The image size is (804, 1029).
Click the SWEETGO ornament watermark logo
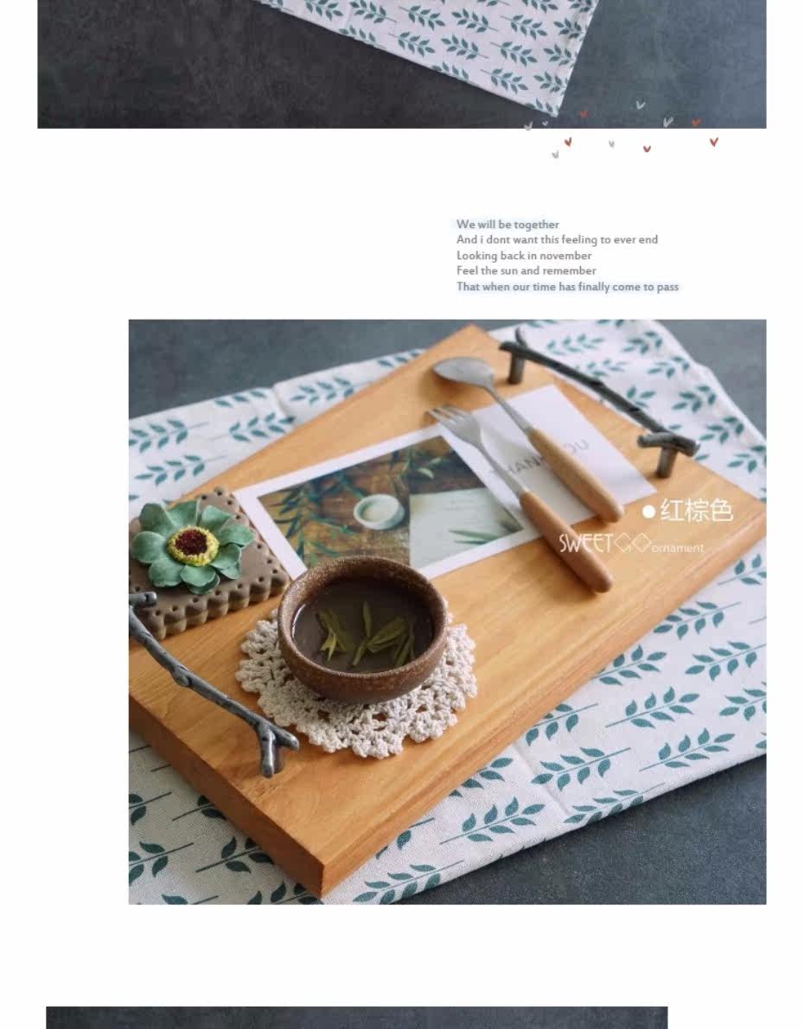[630, 544]
